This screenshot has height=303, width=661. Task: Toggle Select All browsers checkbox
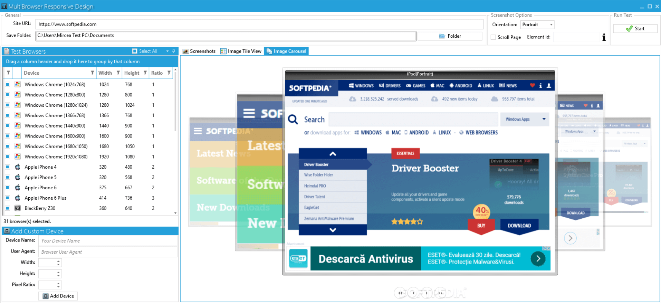(x=135, y=51)
